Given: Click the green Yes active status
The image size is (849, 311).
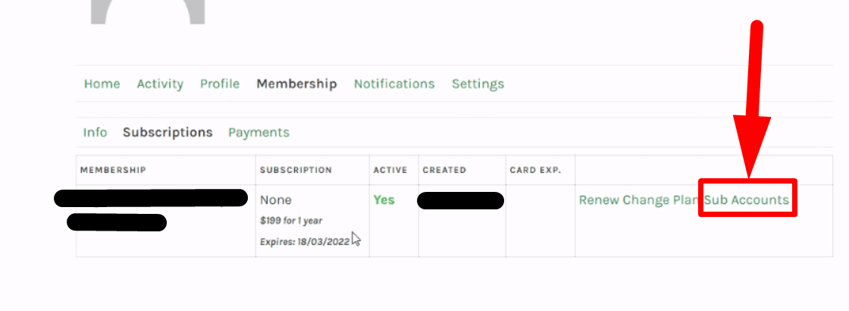Looking at the screenshot, I should [x=384, y=200].
